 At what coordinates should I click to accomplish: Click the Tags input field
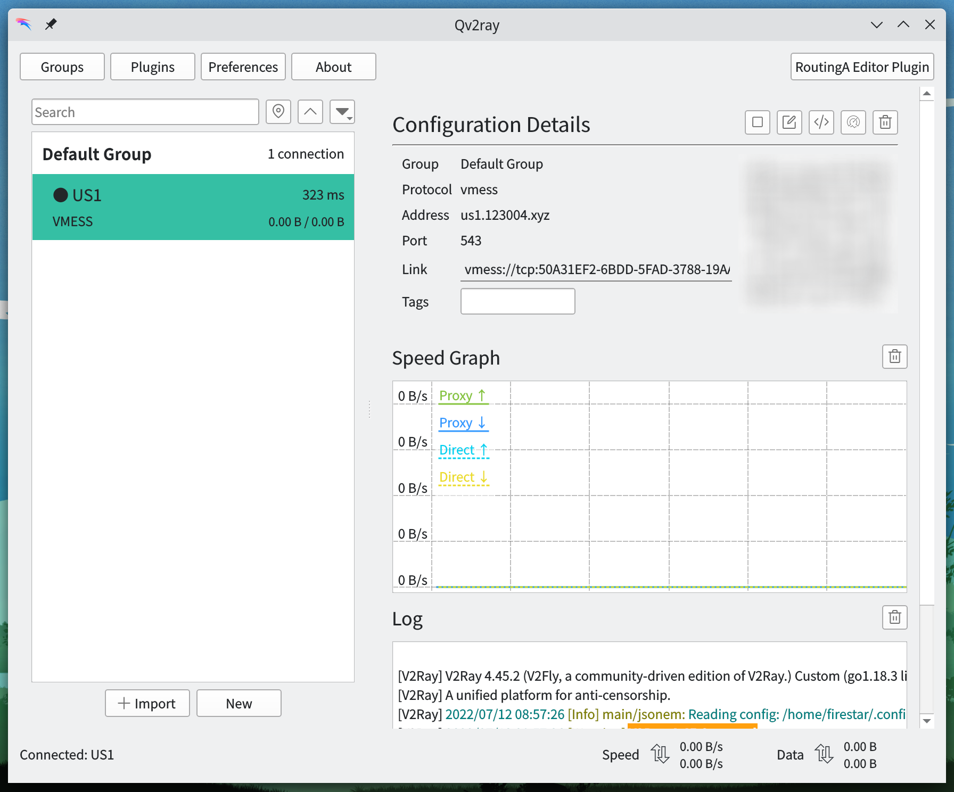point(518,301)
